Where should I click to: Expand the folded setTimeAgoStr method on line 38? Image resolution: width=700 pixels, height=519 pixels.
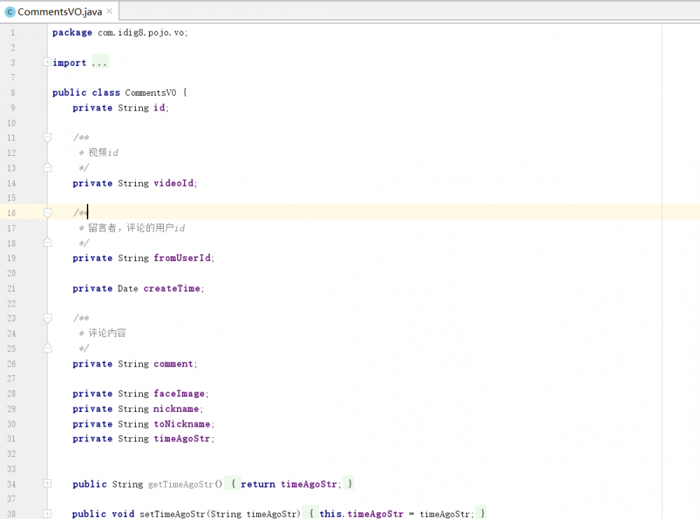47,513
